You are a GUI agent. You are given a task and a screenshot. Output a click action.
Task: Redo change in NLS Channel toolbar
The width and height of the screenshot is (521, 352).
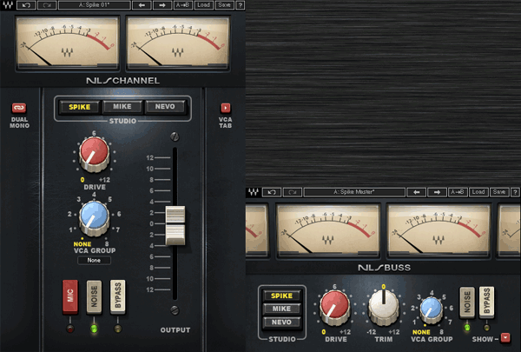(x=47, y=5)
